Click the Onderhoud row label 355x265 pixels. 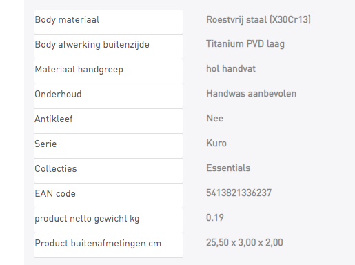coord(58,94)
